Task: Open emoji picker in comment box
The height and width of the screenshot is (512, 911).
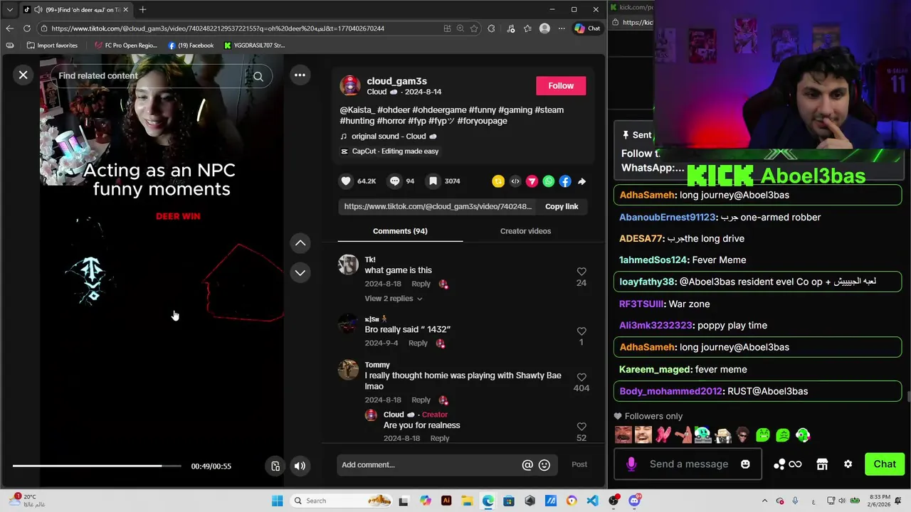Action: [544, 465]
